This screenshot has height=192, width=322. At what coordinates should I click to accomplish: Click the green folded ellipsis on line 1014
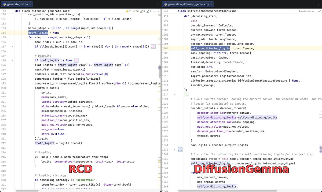click(186, 94)
